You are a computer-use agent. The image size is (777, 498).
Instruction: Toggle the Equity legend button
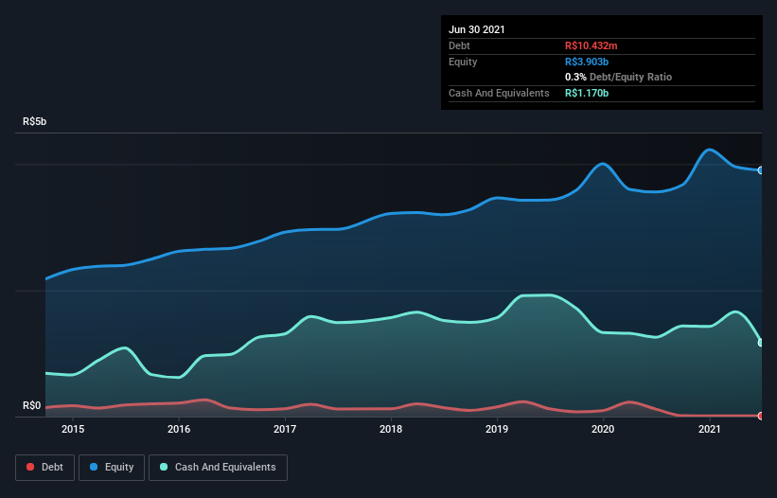[x=112, y=467]
